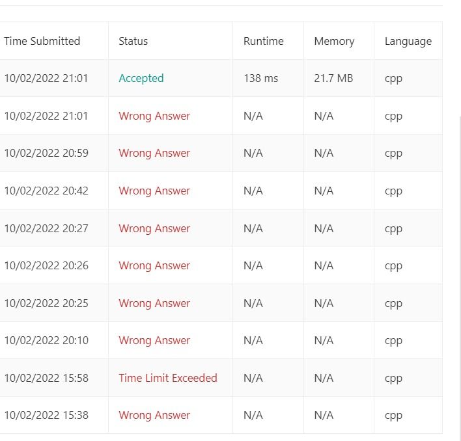The width and height of the screenshot is (461, 441).
Task: Click the Runtime column header
Action: coord(264,41)
